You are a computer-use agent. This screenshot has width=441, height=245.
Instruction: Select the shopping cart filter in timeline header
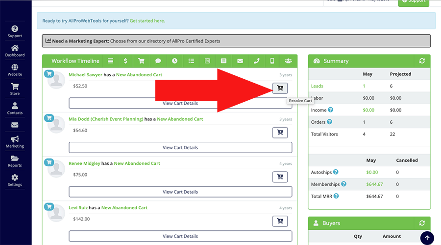(x=142, y=61)
